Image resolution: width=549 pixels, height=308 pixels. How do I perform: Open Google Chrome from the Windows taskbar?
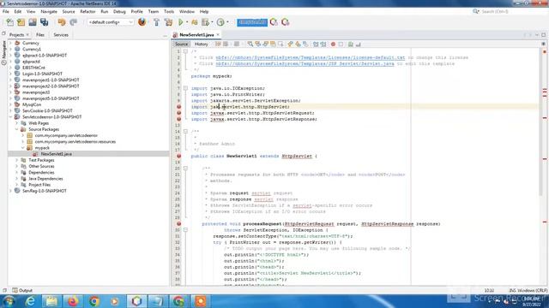[94, 301]
